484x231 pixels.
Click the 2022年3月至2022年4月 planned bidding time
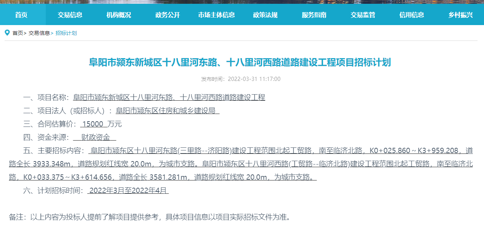coord(128,191)
